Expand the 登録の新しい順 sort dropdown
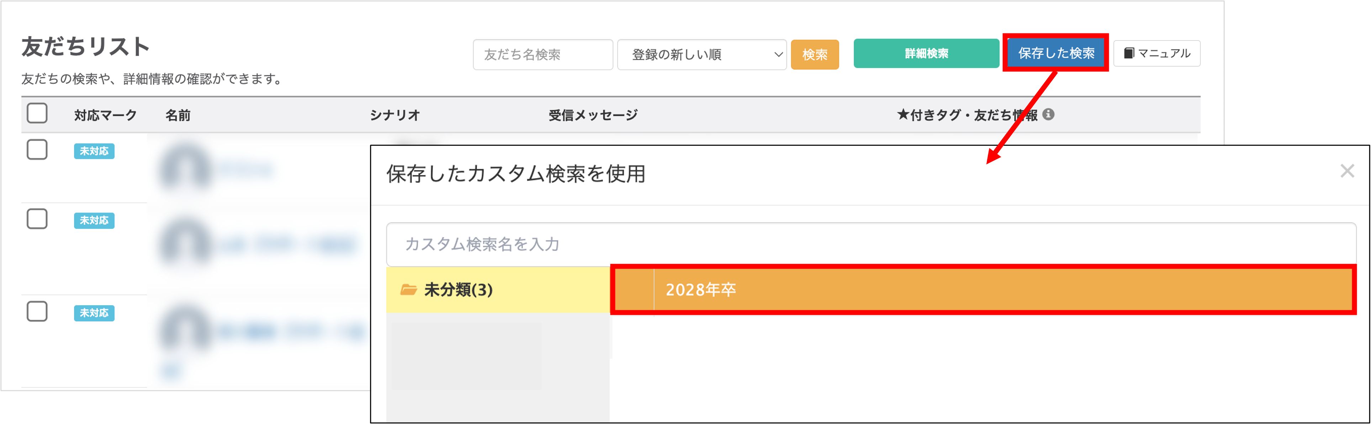Viewport: 1371px width, 425px height. pos(702,54)
